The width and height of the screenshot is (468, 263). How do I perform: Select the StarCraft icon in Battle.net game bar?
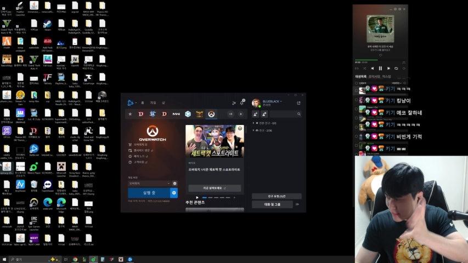[153, 114]
